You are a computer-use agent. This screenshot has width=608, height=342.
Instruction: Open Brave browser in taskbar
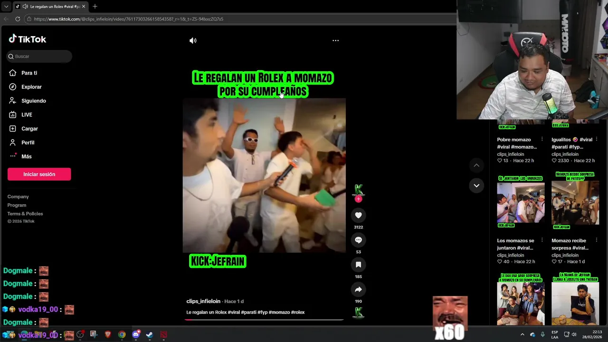[108, 334]
